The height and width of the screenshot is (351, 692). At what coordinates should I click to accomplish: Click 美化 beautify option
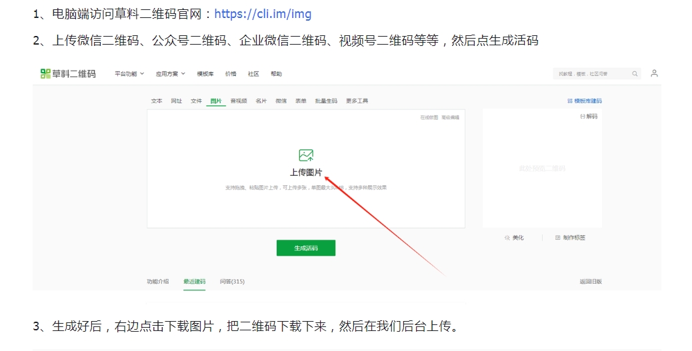pyautogui.click(x=514, y=238)
